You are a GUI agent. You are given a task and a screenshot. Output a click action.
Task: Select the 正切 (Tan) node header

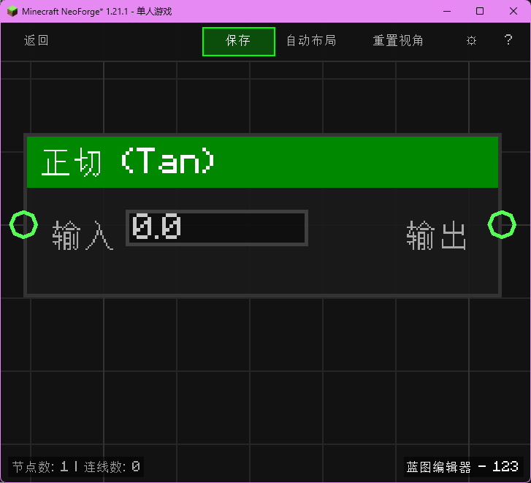click(x=262, y=162)
